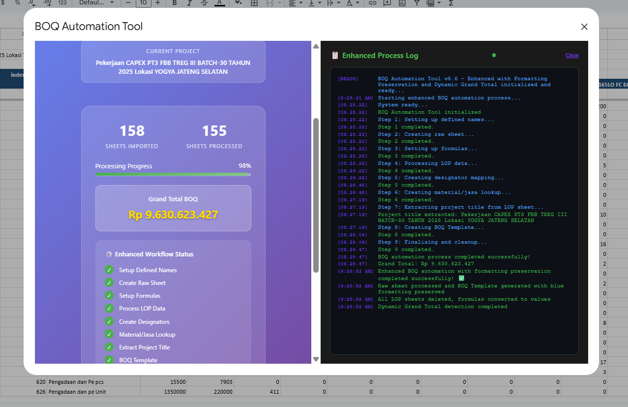Click the Clear link in process log

[572, 55]
